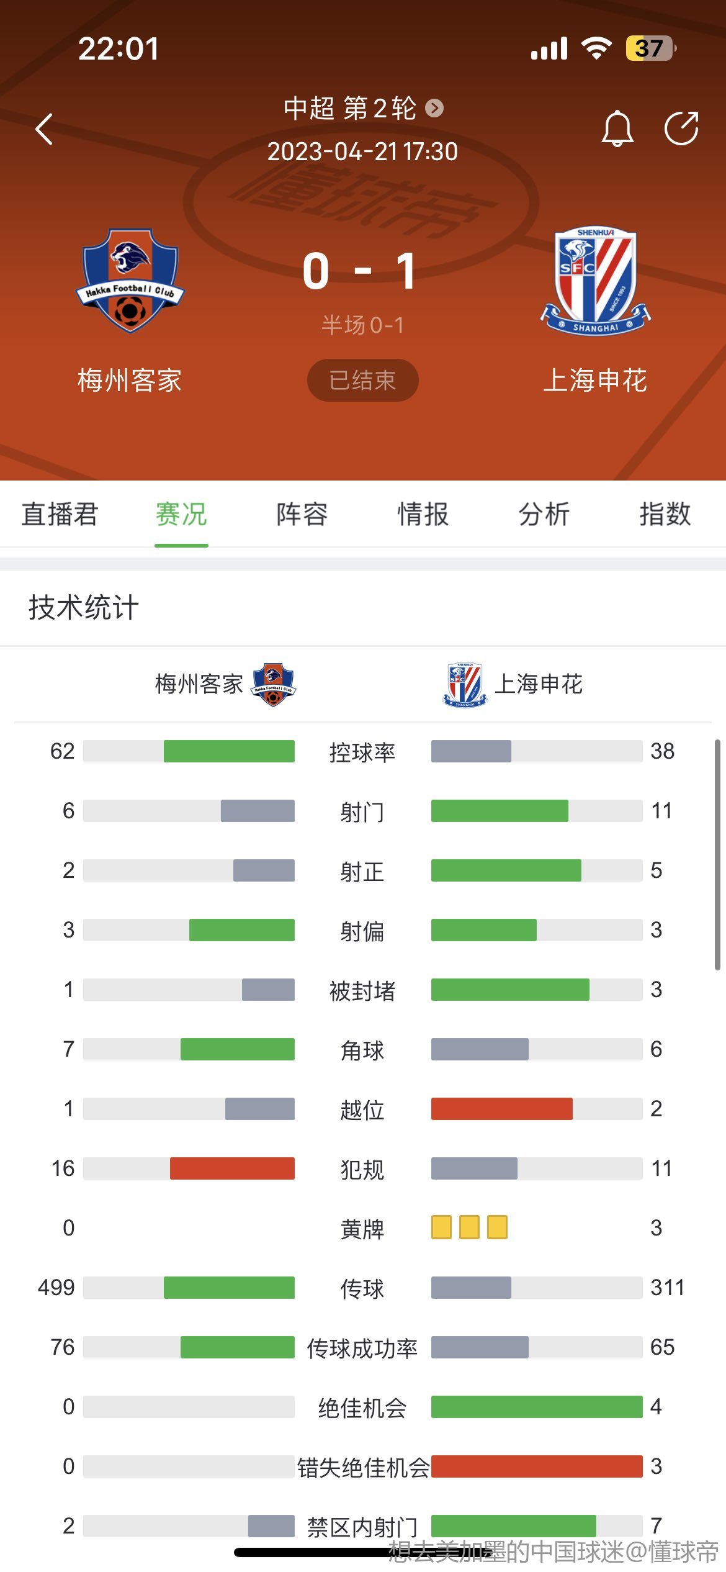The height and width of the screenshot is (1572, 726).
Task: Tap small 梅州客家 logo in stats header
Action: [x=274, y=684]
